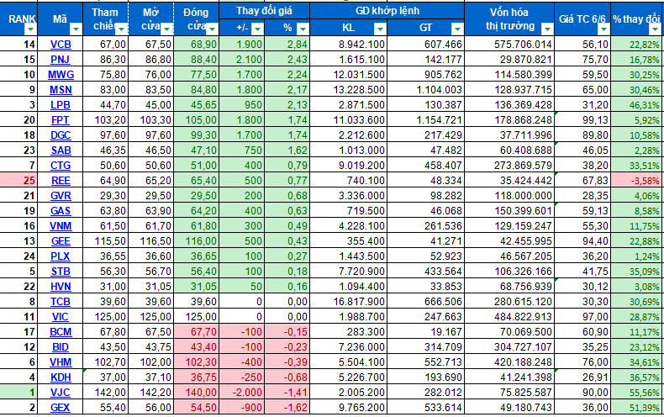The width and height of the screenshot is (664, 417).
Task: Click VIC closing price 125,00
Action: [x=196, y=317]
